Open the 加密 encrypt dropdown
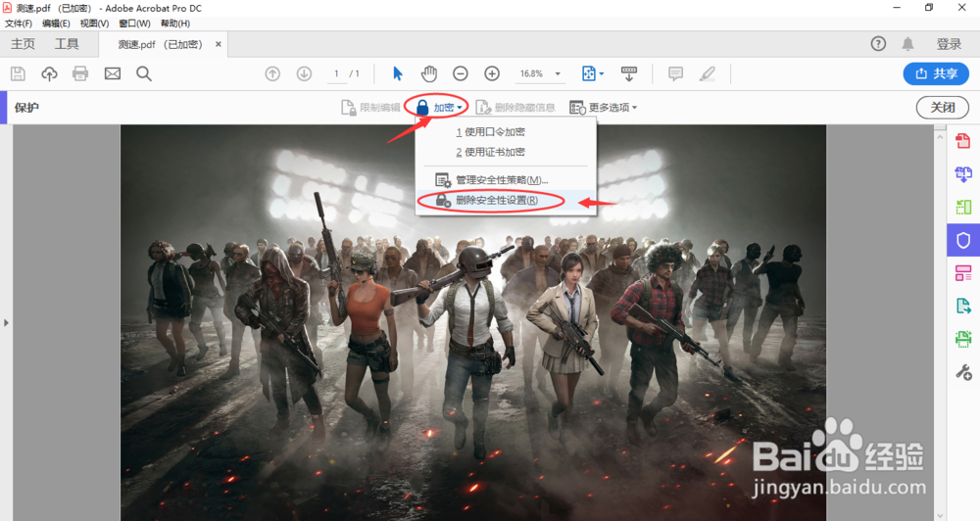 [x=439, y=108]
